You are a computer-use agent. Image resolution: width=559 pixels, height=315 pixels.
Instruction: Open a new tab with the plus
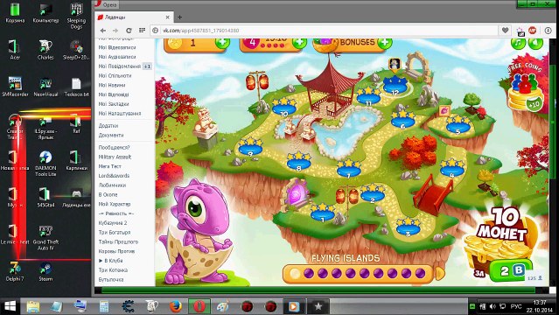pos(179,17)
